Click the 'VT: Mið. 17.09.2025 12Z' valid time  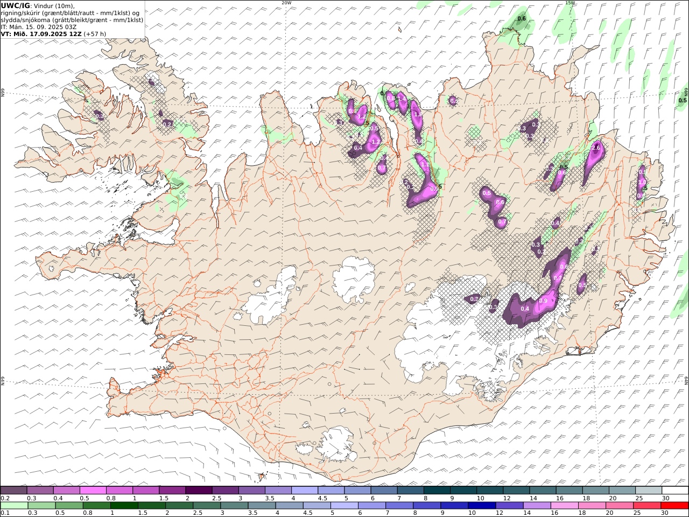click(41, 33)
